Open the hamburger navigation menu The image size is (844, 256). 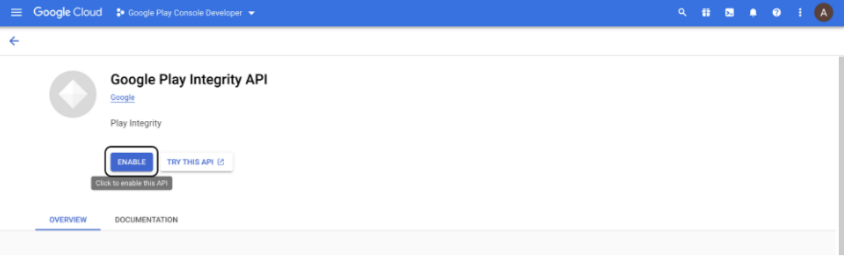16,13
